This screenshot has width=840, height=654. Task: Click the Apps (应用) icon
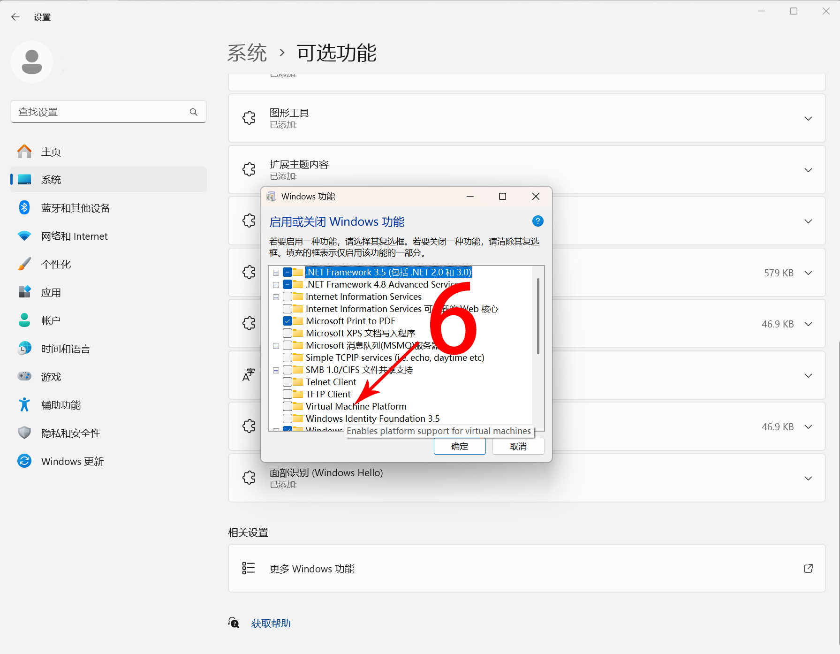pos(24,292)
